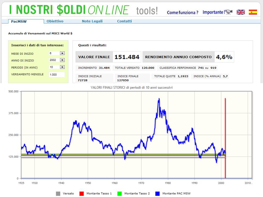The width and height of the screenshot is (263, 197).
Task: Go to the Contatti tab
Action: (124, 21)
